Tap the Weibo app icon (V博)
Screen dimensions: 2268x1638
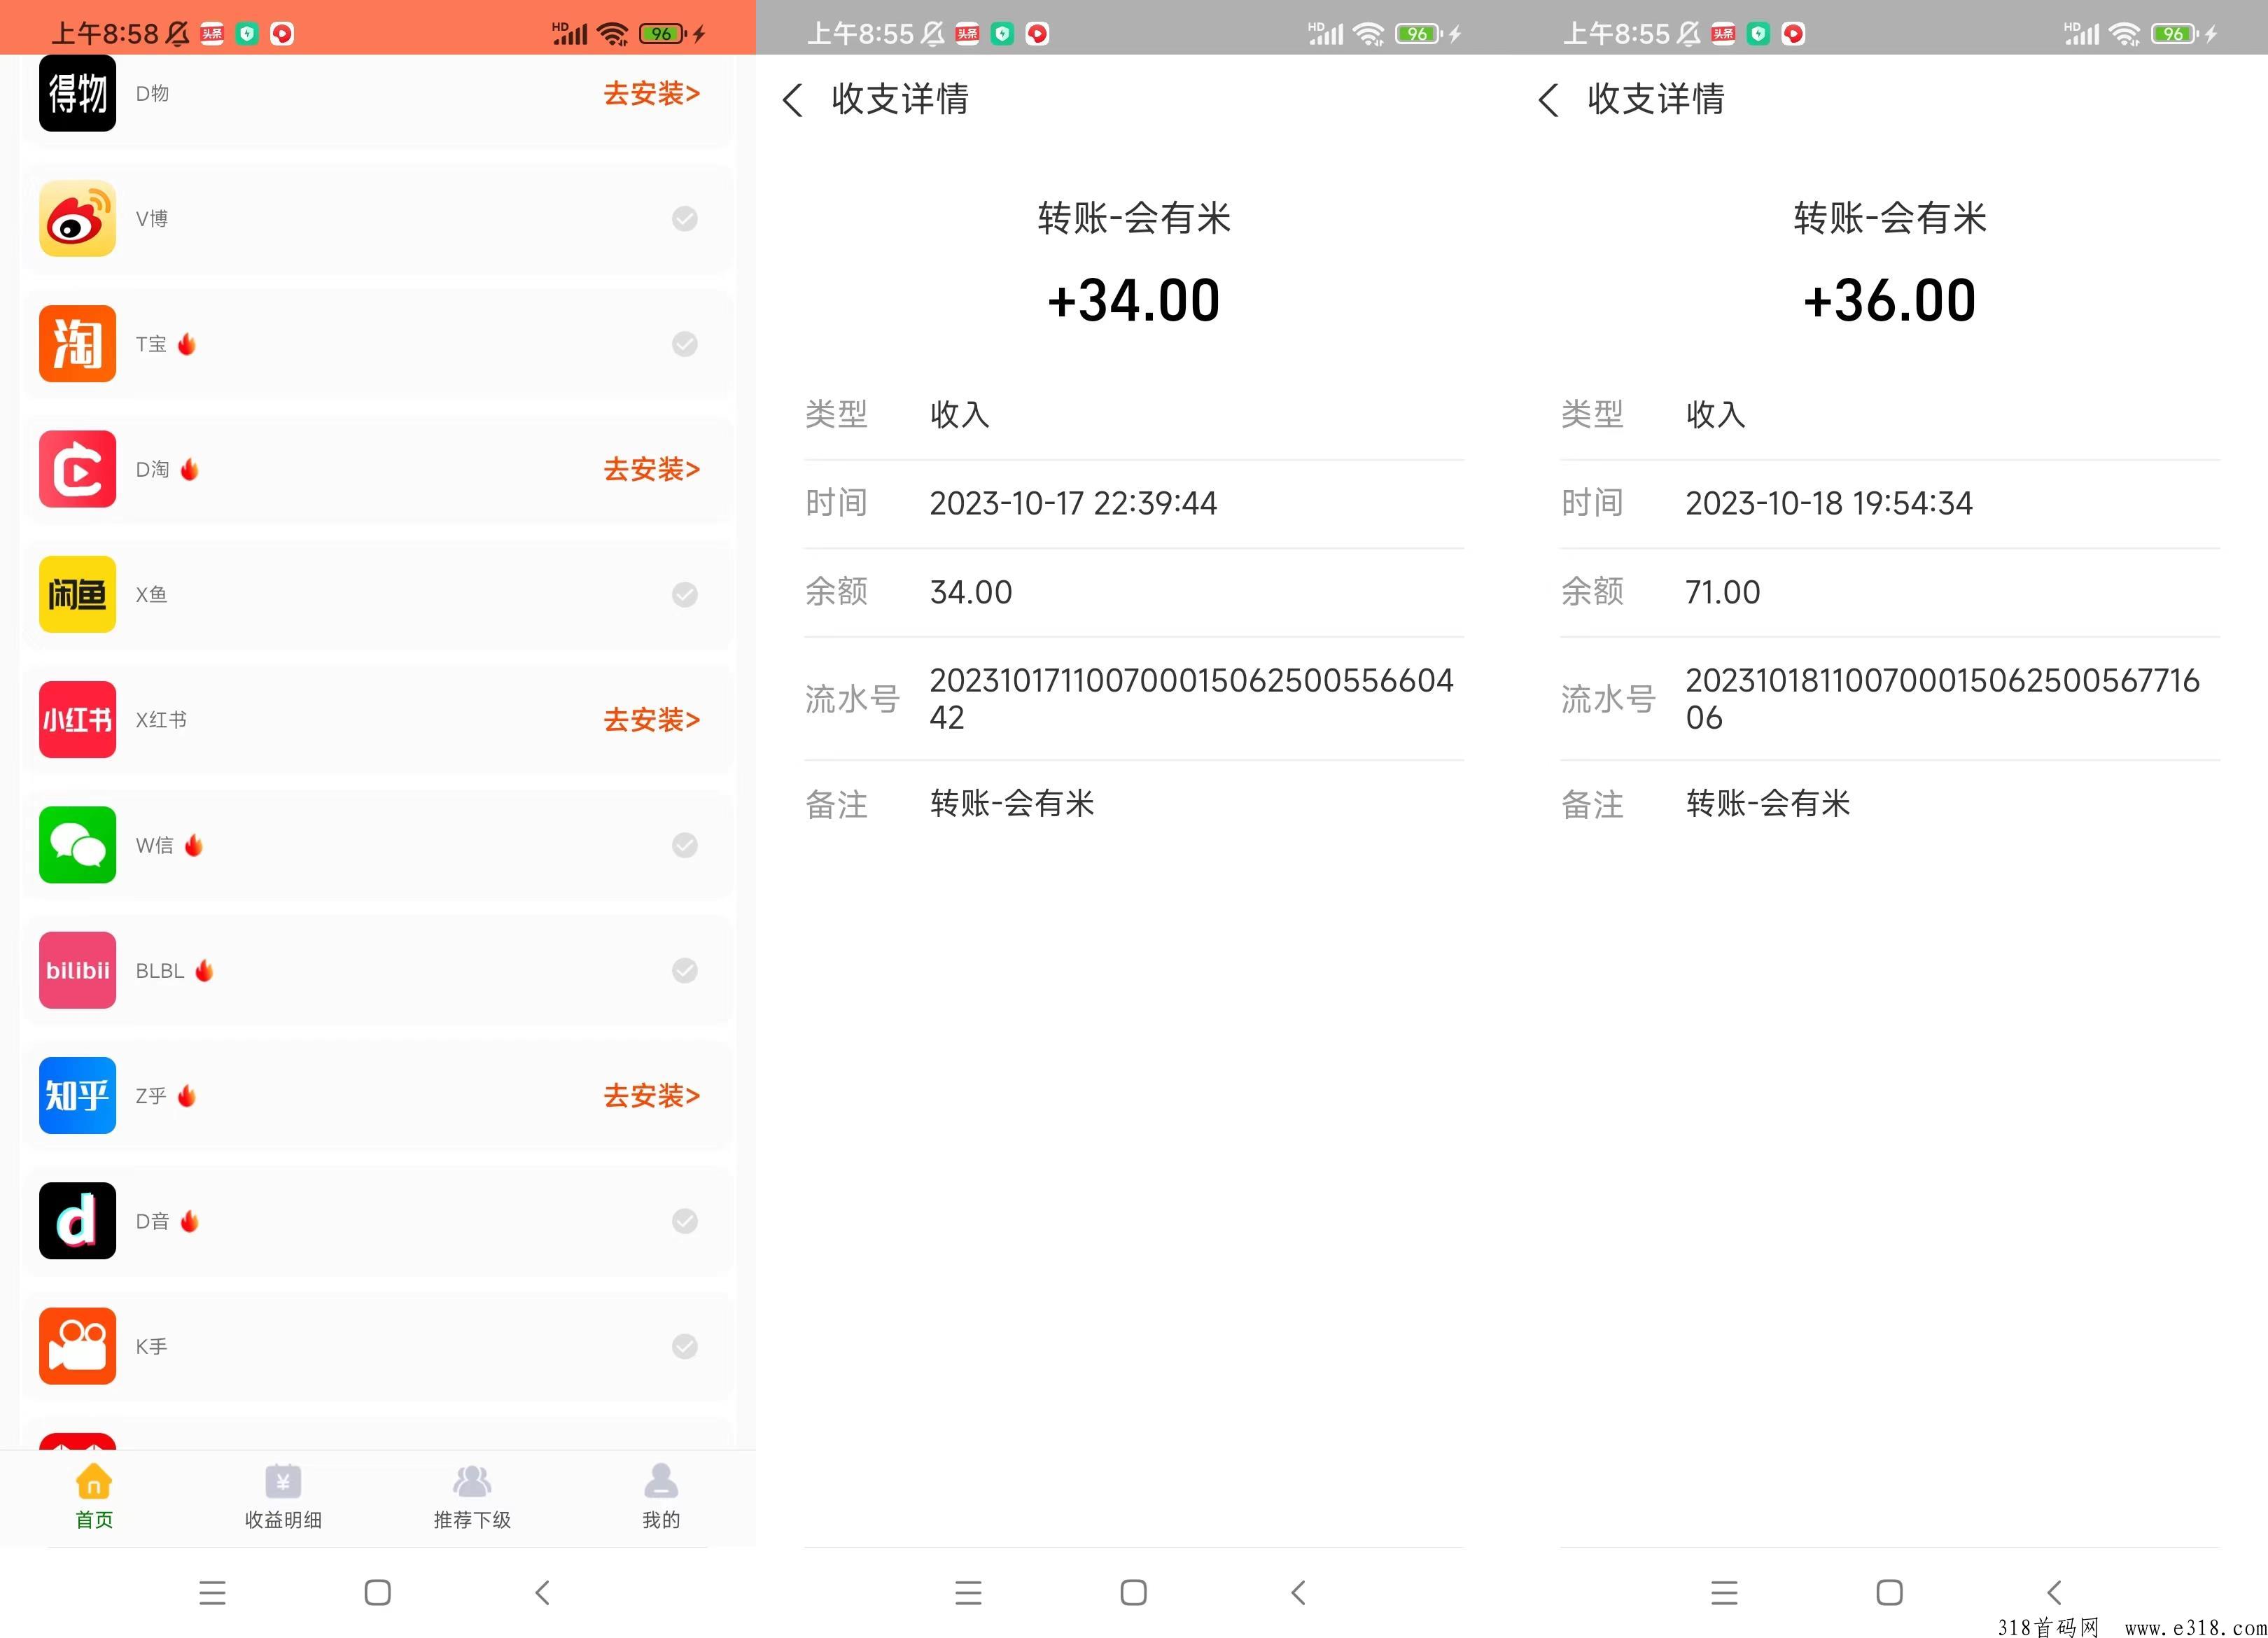coord(77,218)
